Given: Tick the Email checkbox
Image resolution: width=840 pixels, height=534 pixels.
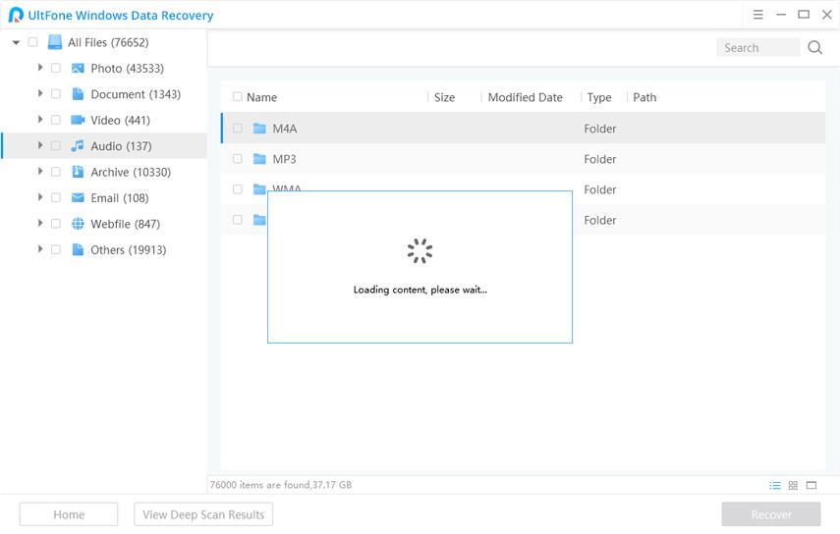Looking at the screenshot, I should point(56,198).
